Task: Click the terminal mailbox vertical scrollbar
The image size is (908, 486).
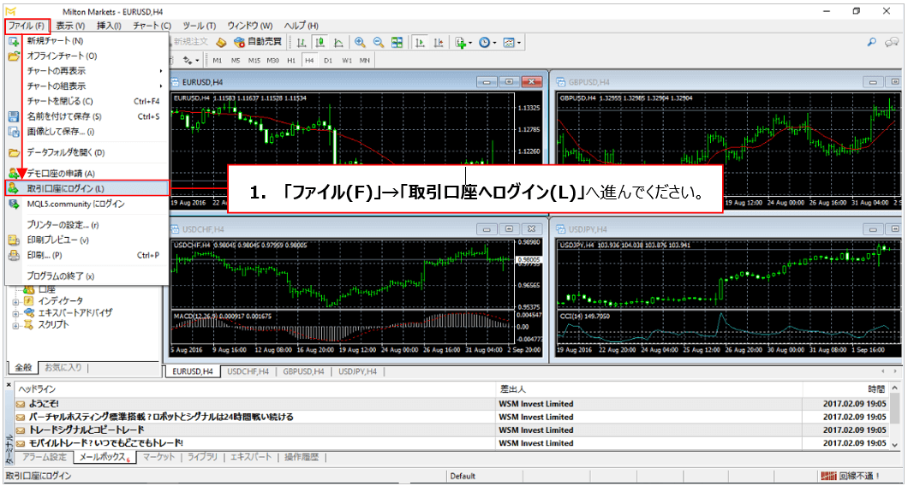Action: point(896,417)
